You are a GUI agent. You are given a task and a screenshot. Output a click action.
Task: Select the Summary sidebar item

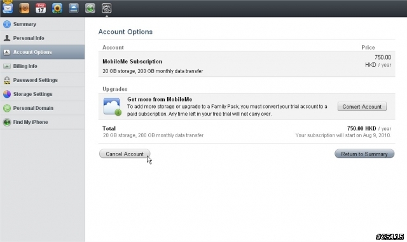click(x=43, y=24)
